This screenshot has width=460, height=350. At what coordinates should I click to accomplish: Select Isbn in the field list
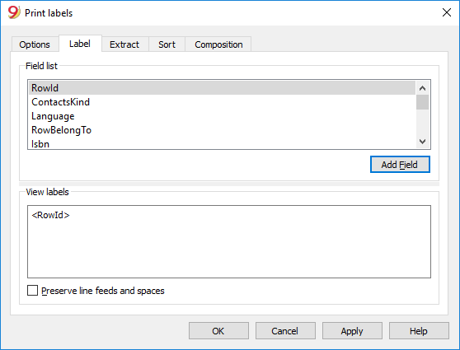(x=222, y=143)
